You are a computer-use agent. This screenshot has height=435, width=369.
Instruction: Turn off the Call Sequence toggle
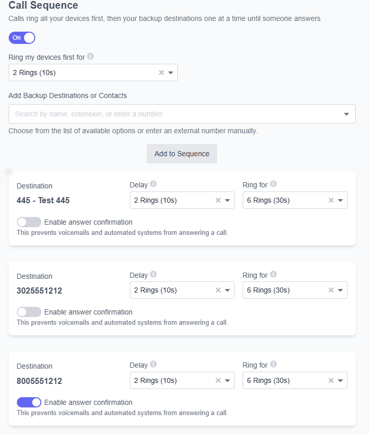click(22, 38)
